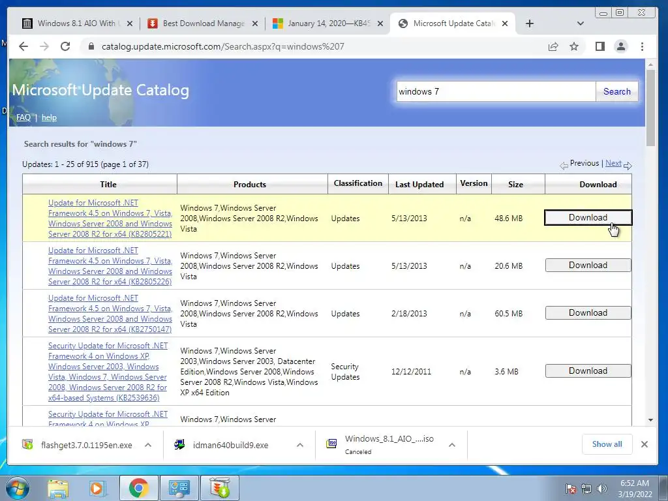The height and width of the screenshot is (501, 668).
Task: Reload the current page
Action: pos(65,46)
